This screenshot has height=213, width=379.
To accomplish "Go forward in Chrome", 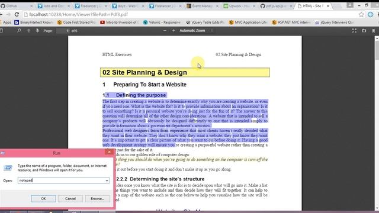I will coord(8,14).
